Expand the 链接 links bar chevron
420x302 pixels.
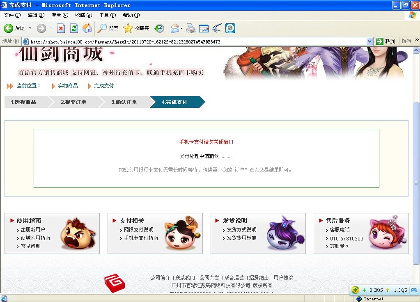[x=417, y=40]
